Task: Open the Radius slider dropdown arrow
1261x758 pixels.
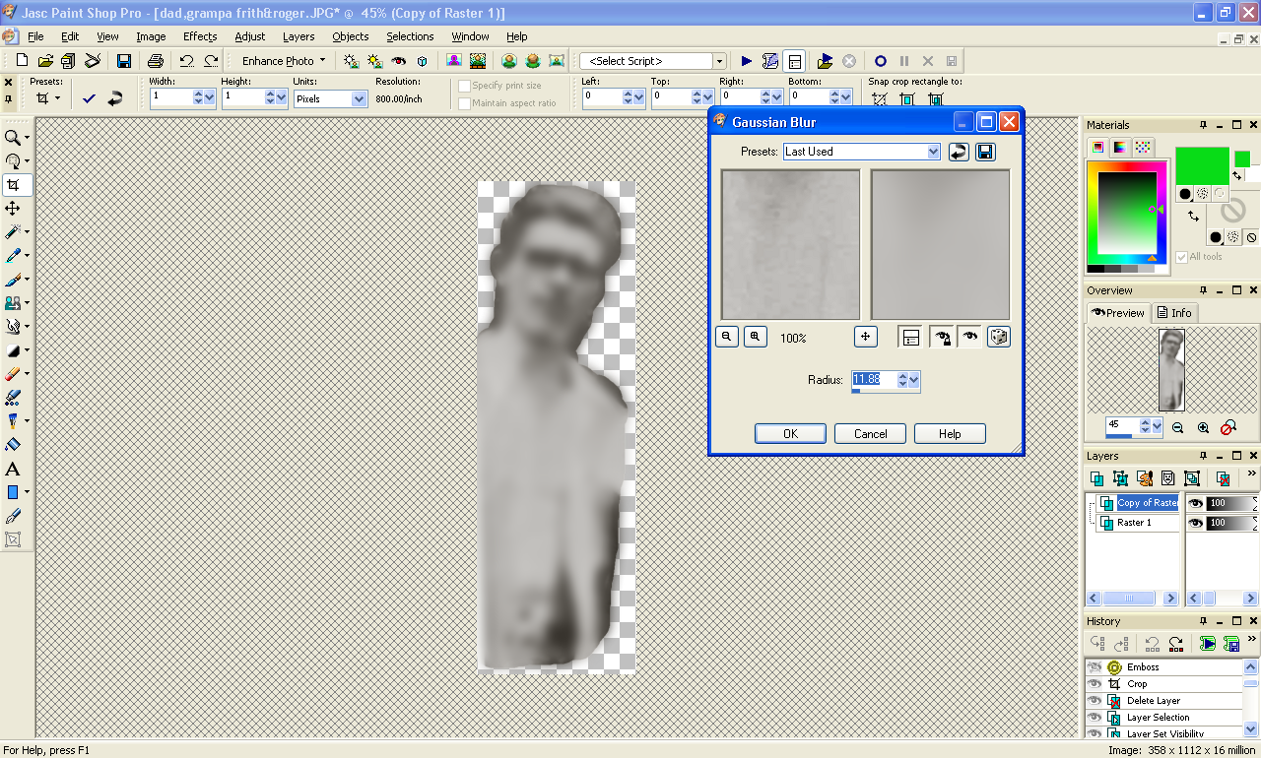Action: [x=914, y=379]
